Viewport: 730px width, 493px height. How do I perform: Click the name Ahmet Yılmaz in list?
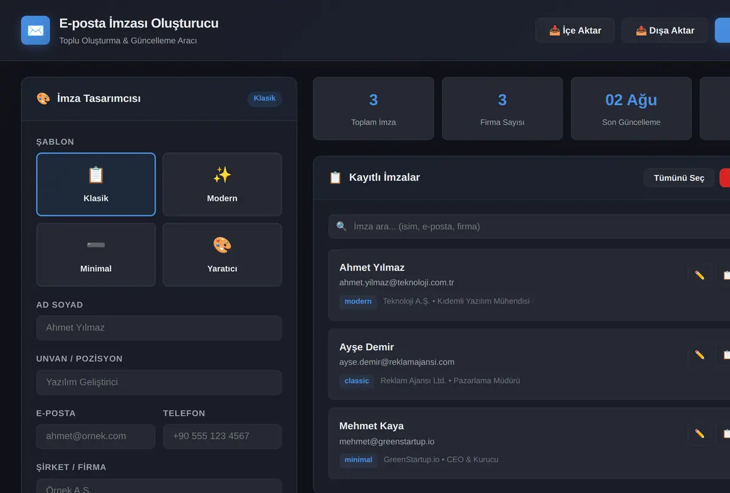(372, 267)
